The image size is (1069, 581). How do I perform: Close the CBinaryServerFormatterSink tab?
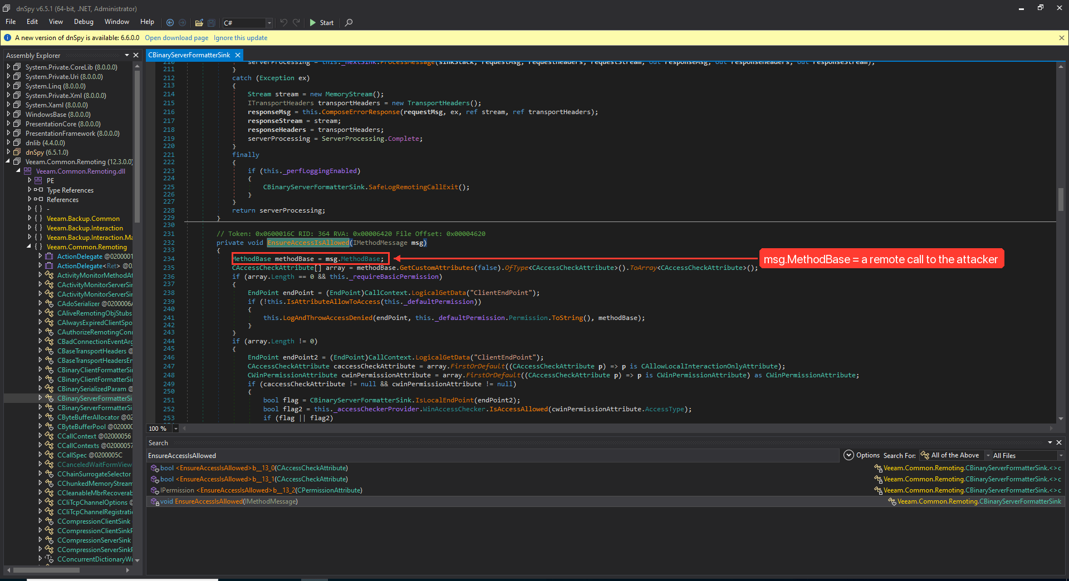point(238,55)
